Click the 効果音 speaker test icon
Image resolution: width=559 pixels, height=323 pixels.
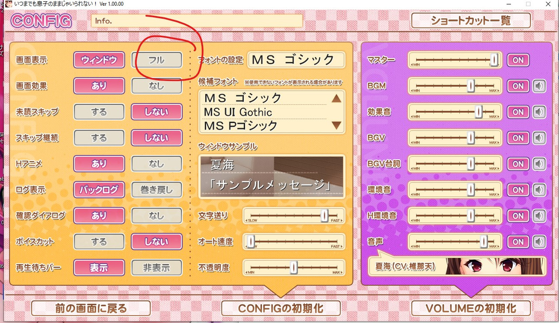pos(540,112)
